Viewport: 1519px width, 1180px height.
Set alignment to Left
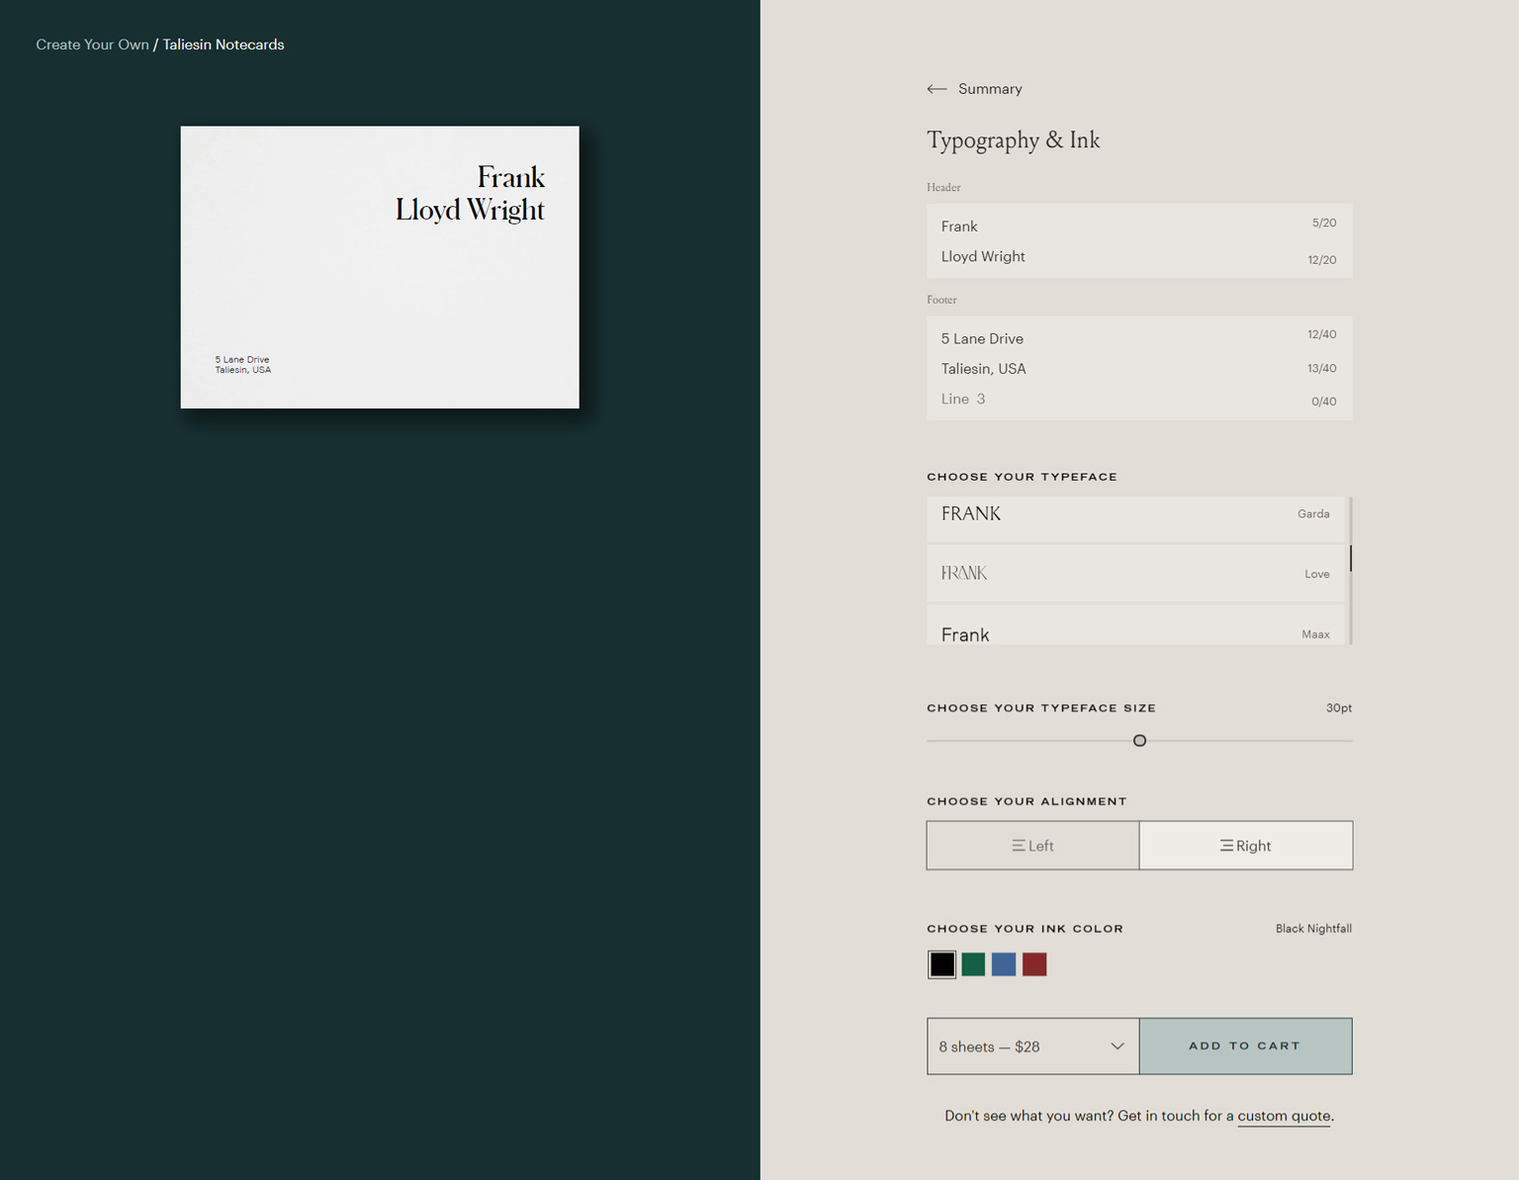pos(1032,846)
